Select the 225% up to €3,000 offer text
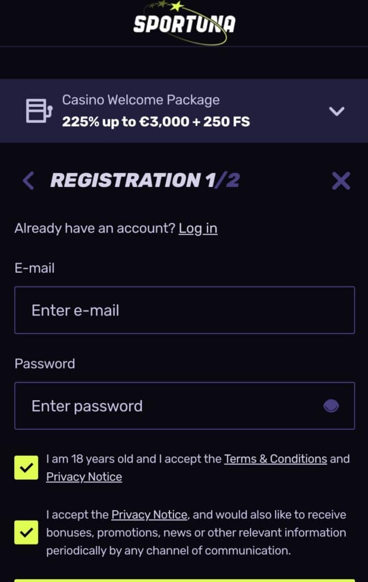The image size is (368, 582). coord(156,122)
